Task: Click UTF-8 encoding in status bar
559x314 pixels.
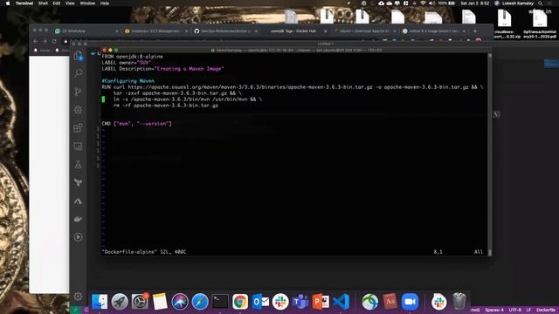Action: coord(514,311)
